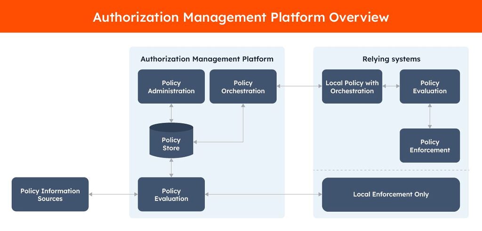Click arrow between Policy Evaluation and Policy Enforcement
Screen dimensions: 482x231
[429, 116]
